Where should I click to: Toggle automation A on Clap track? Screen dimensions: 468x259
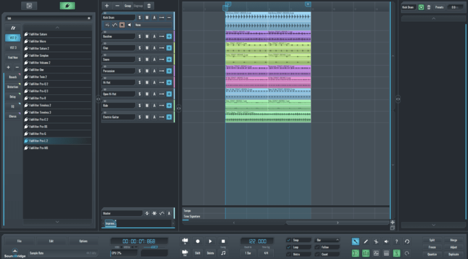coord(154,48)
